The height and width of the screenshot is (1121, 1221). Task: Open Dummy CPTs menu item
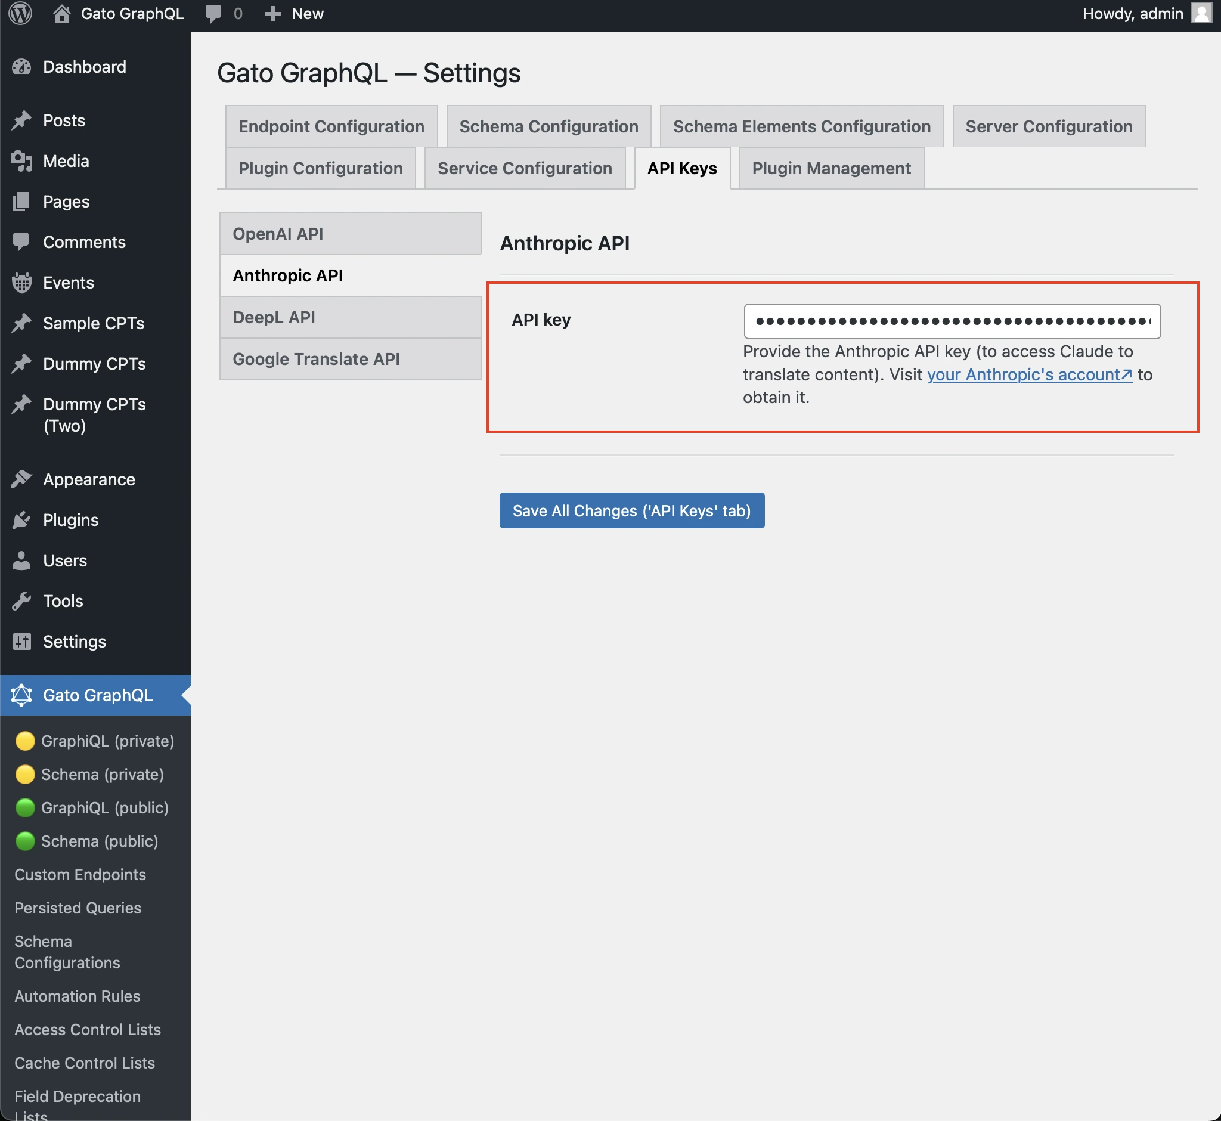[x=95, y=363]
